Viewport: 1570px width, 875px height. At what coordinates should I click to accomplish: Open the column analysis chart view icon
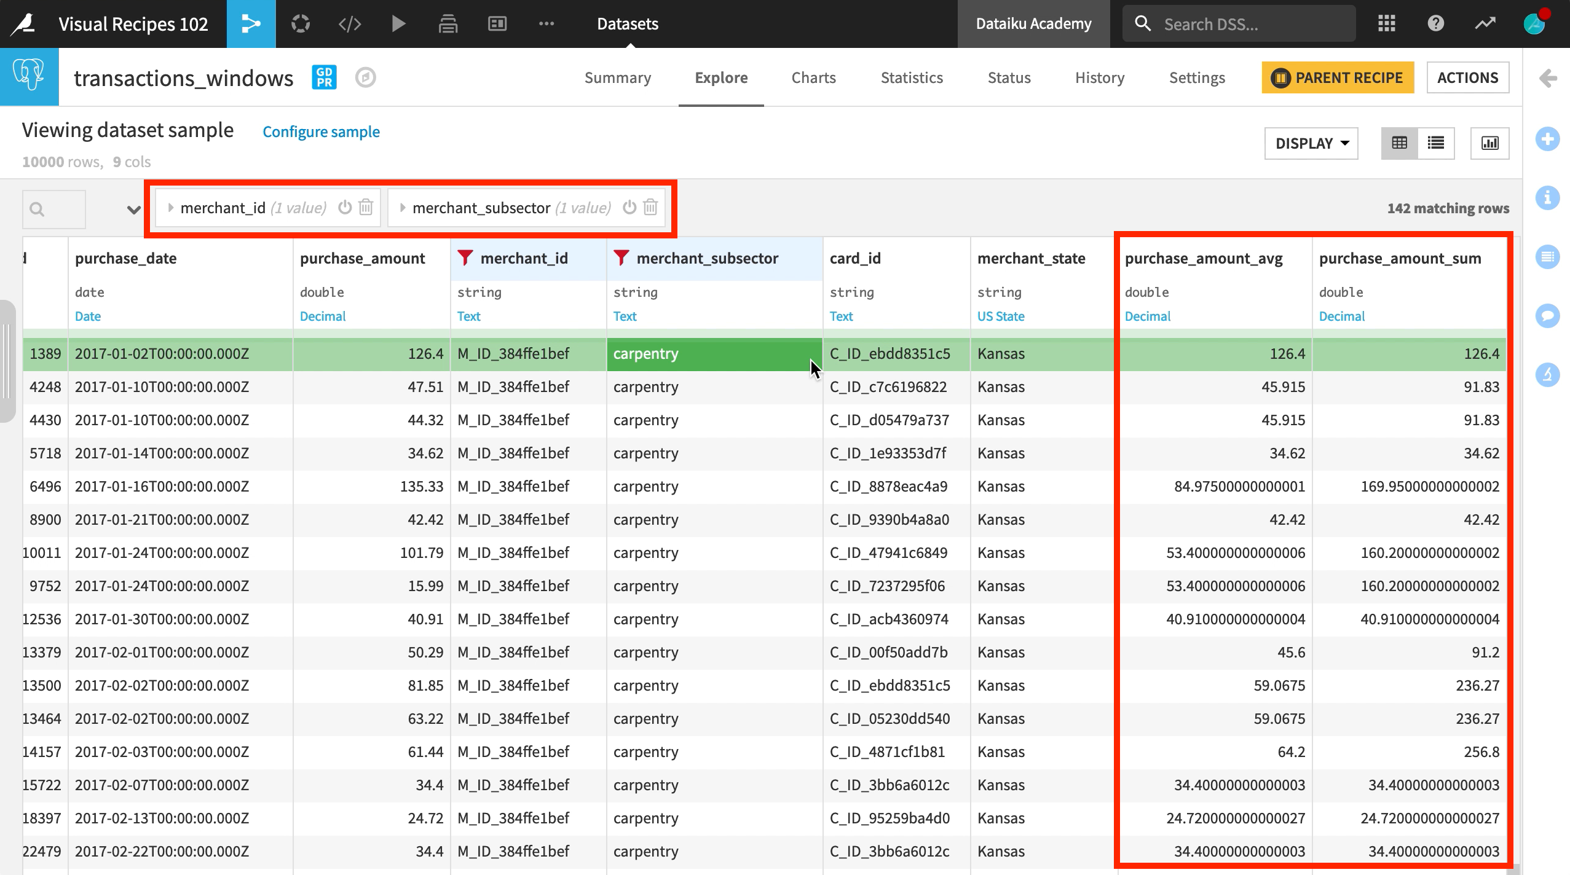click(1489, 143)
